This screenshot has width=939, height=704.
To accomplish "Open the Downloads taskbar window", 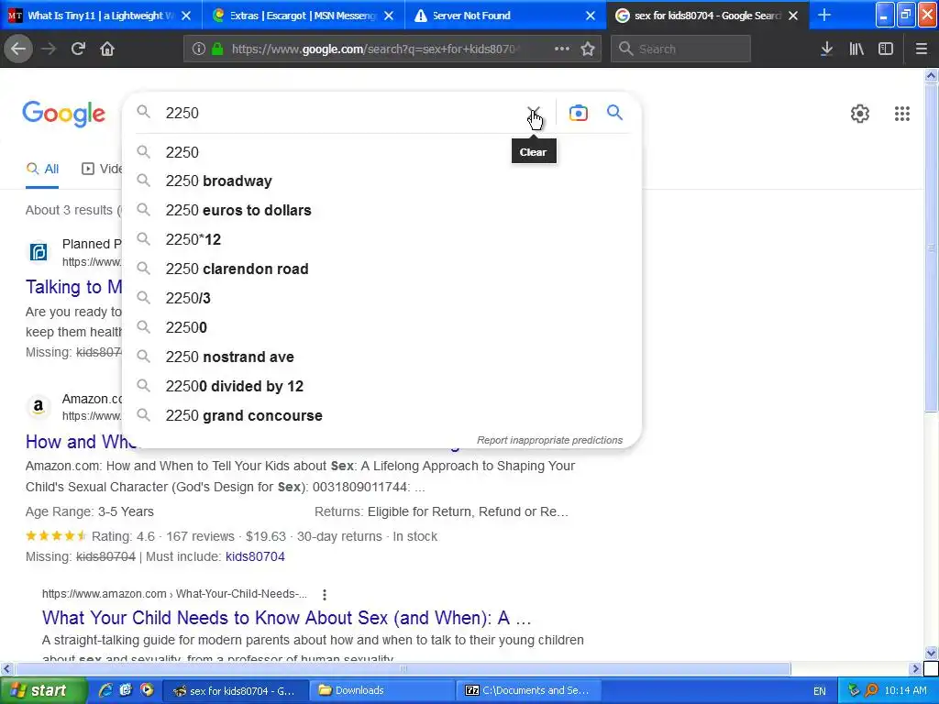I will pyautogui.click(x=381, y=690).
